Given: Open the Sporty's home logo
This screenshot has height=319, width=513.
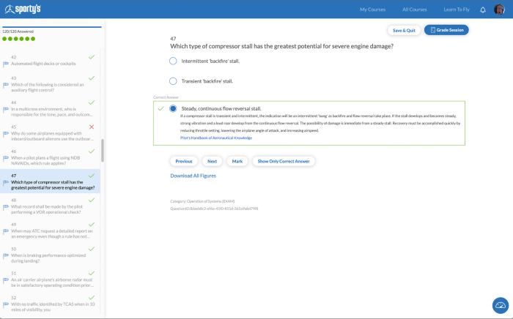Looking at the screenshot, I should pos(23,9).
